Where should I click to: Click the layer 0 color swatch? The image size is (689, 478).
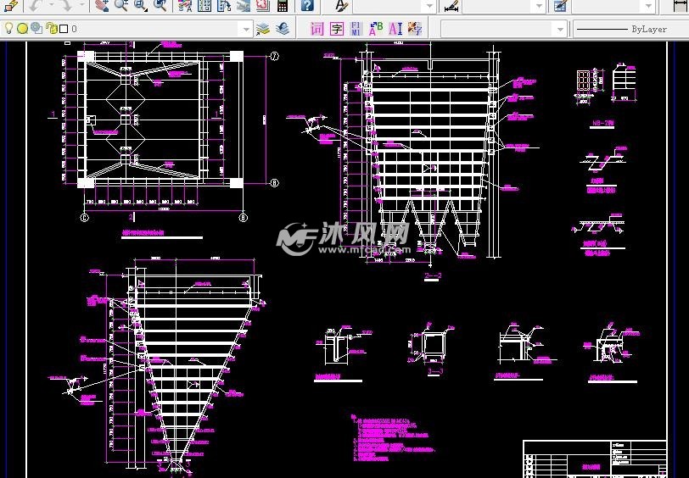tap(64, 29)
